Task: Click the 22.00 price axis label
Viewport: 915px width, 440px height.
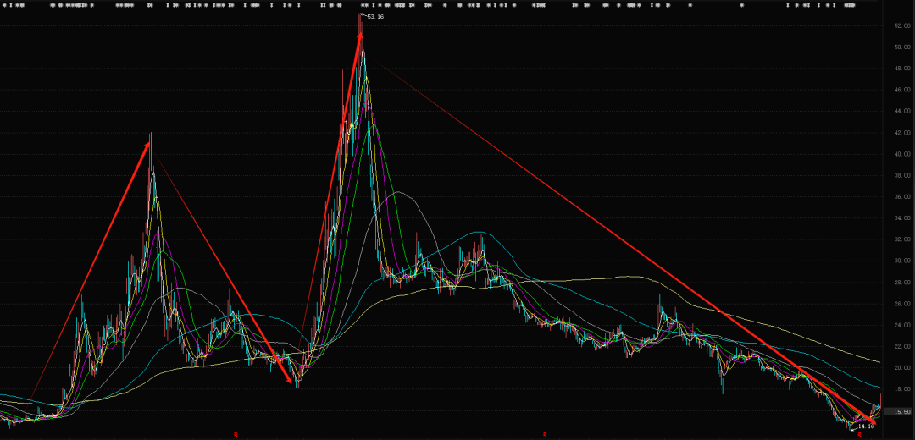Action: tap(902, 346)
